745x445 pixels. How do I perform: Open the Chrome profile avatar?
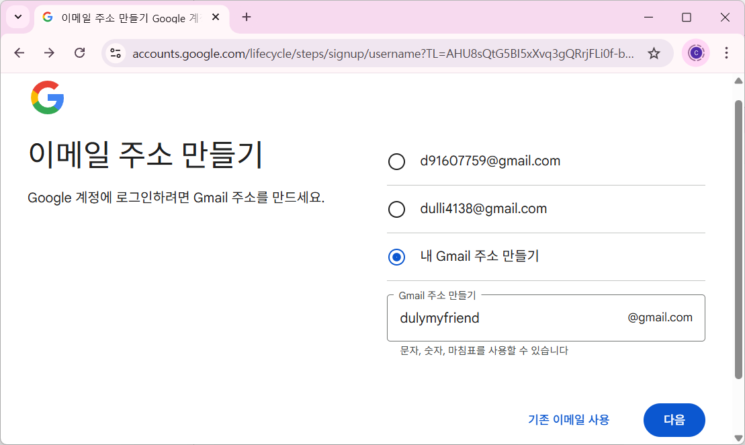tap(695, 53)
